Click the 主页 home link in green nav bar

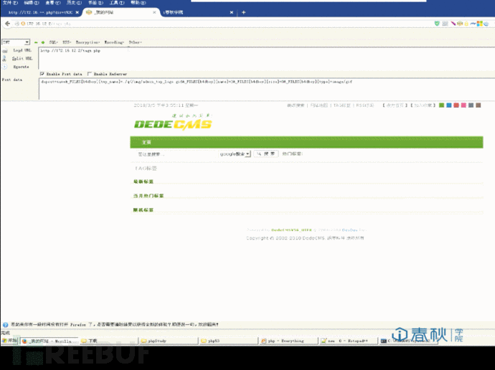[146, 142]
